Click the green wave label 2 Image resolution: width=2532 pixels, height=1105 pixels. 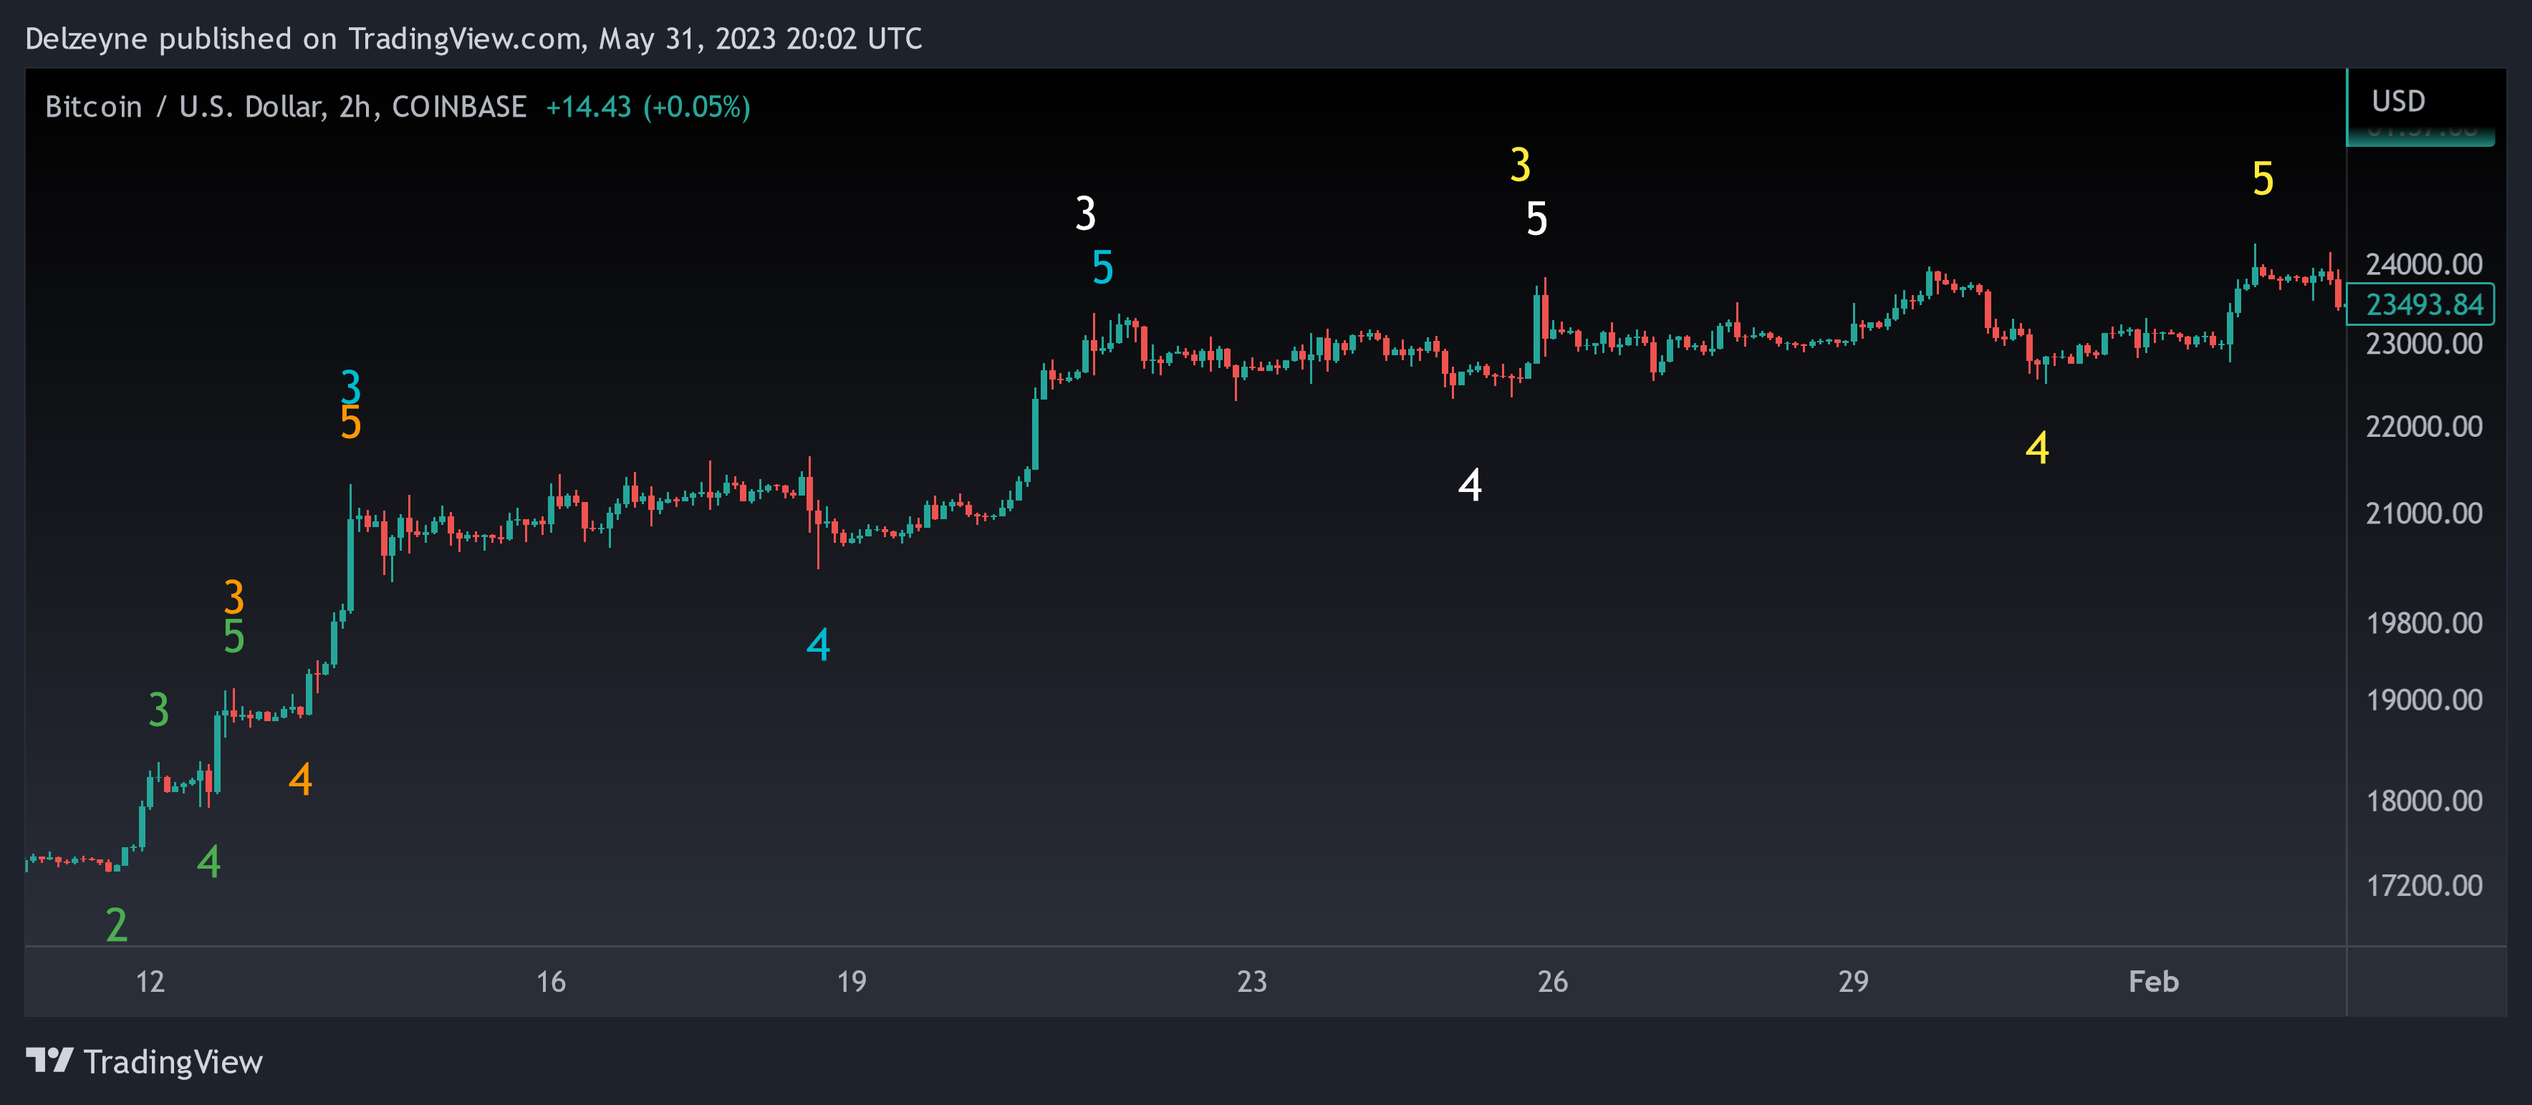pyautogui.click(x=117, y=924)
